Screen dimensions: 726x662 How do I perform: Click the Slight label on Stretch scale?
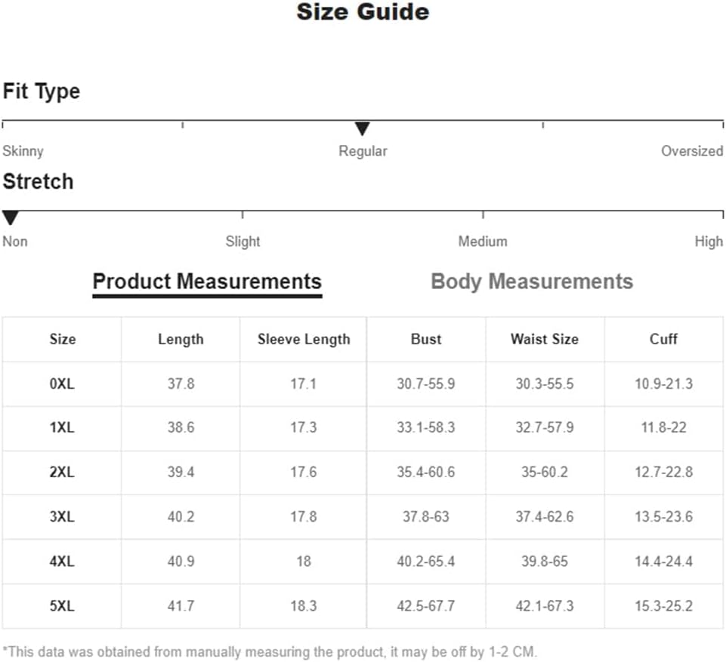tap(243, 242)
